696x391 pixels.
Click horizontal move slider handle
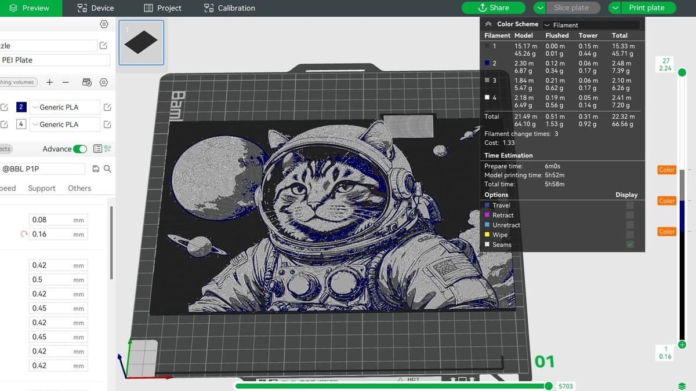coord(549,386)
